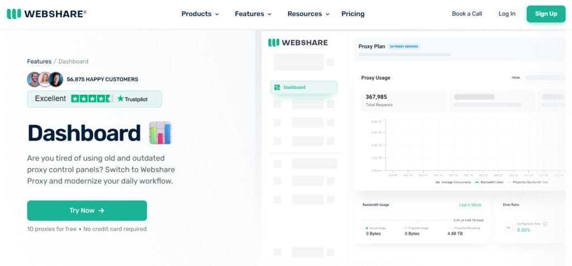Click the Error Ratio heading
The image size is (572, 266).
click(511, 205)
